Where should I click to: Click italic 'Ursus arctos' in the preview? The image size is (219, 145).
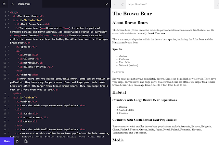pos(139,30)
